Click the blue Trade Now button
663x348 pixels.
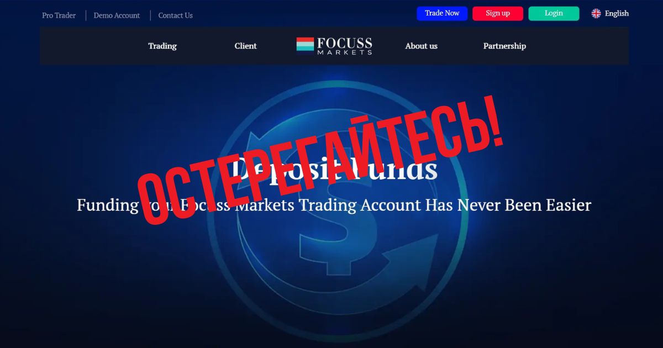click(442, 13)
